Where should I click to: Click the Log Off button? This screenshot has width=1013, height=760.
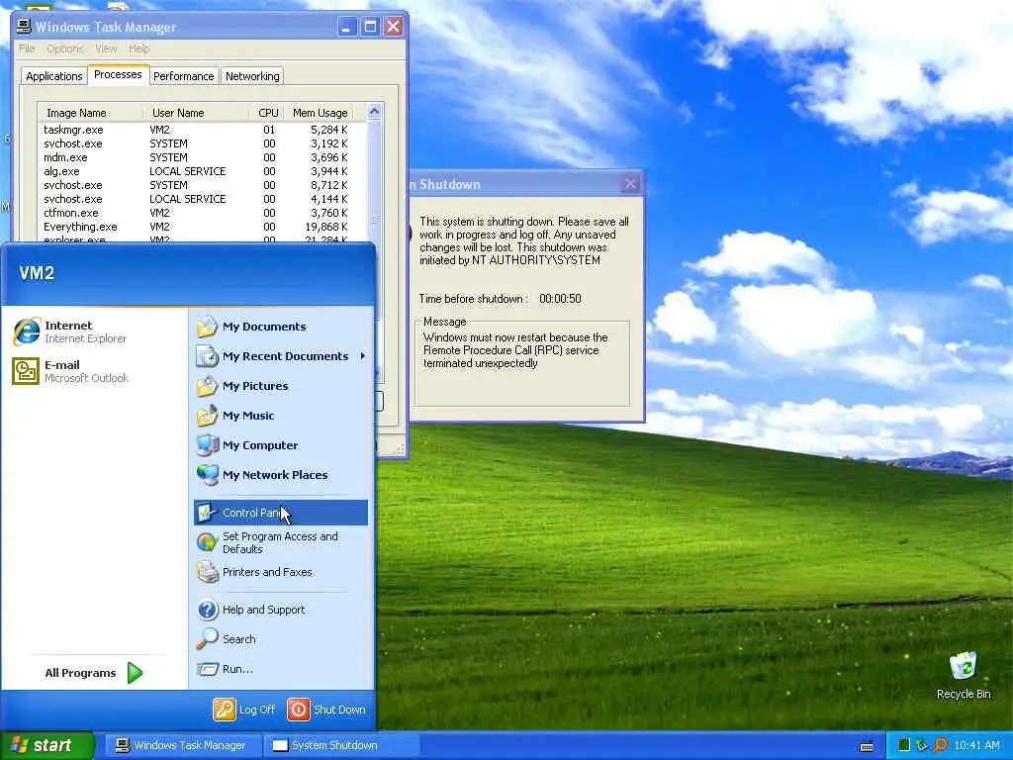pos(244,710)
